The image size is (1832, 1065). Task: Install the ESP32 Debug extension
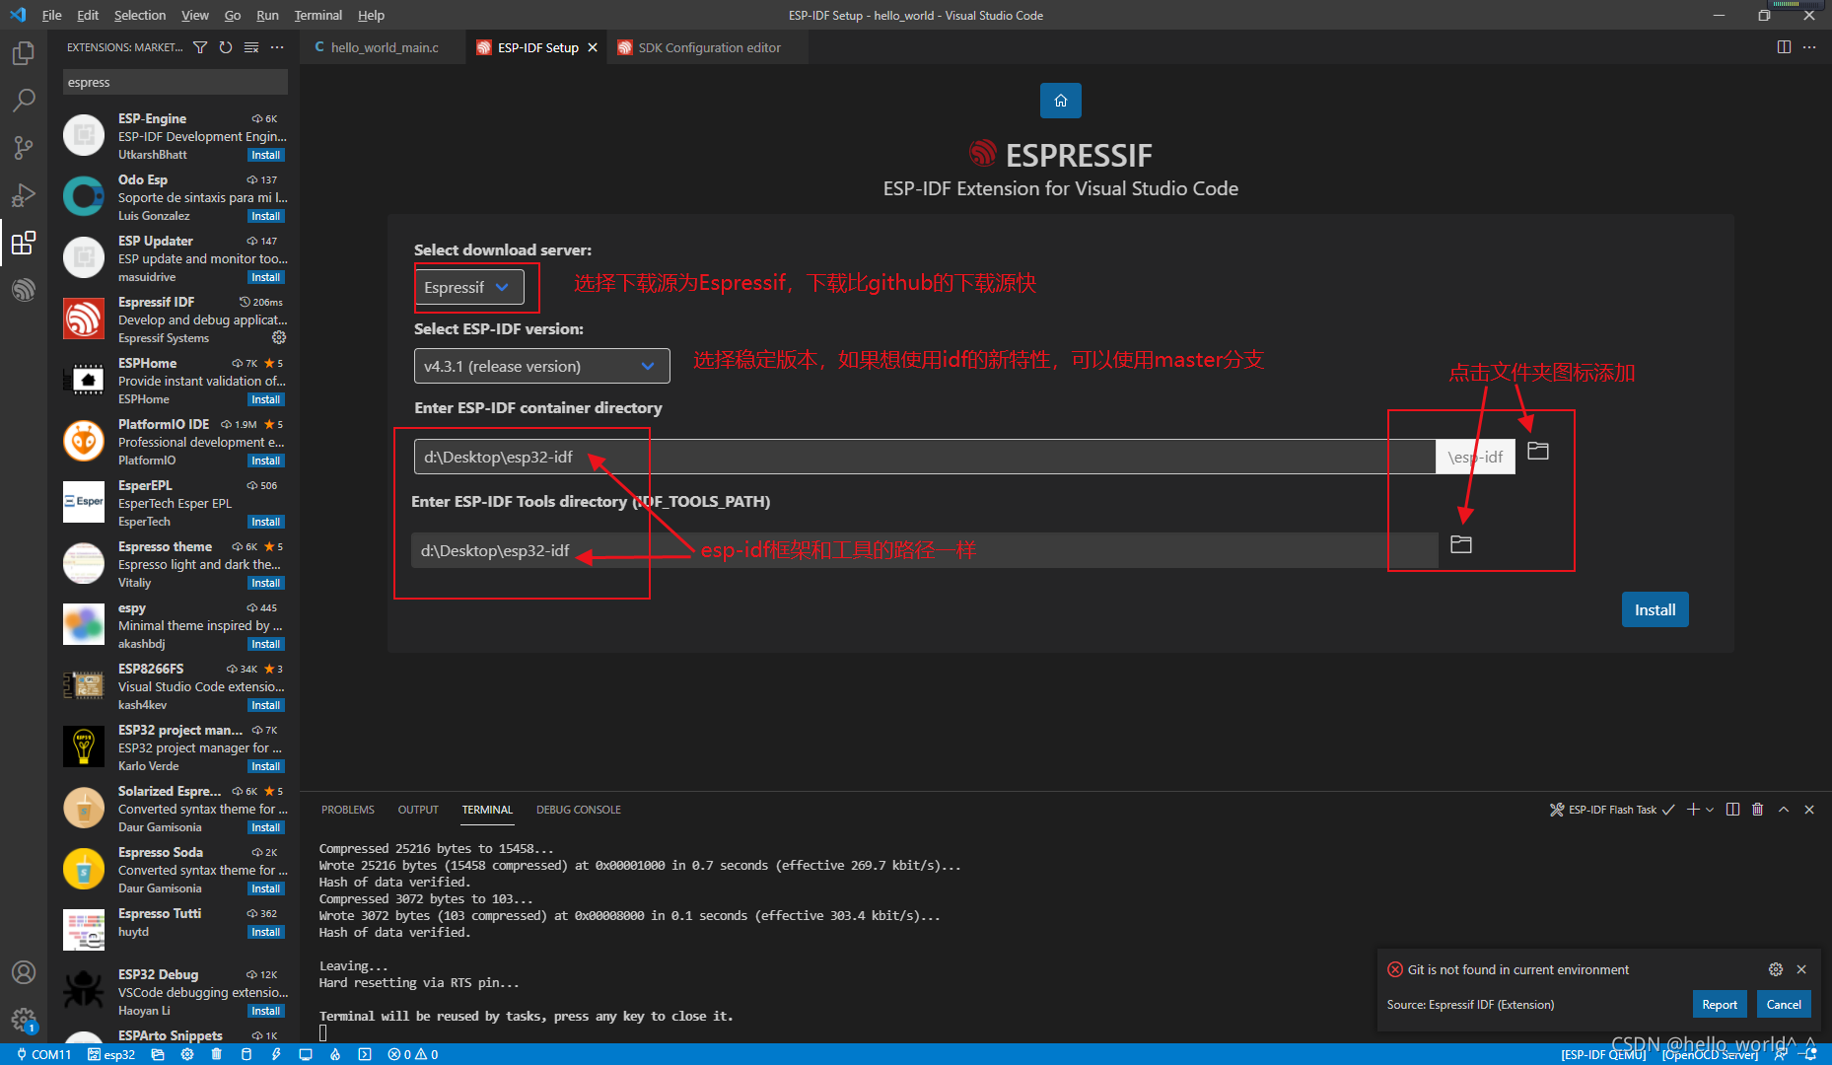[x=266, y=1011]
